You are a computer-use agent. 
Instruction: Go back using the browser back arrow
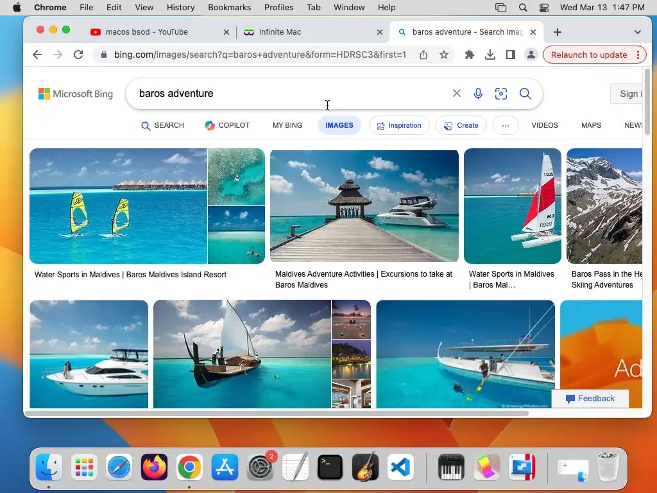(37, 55)
